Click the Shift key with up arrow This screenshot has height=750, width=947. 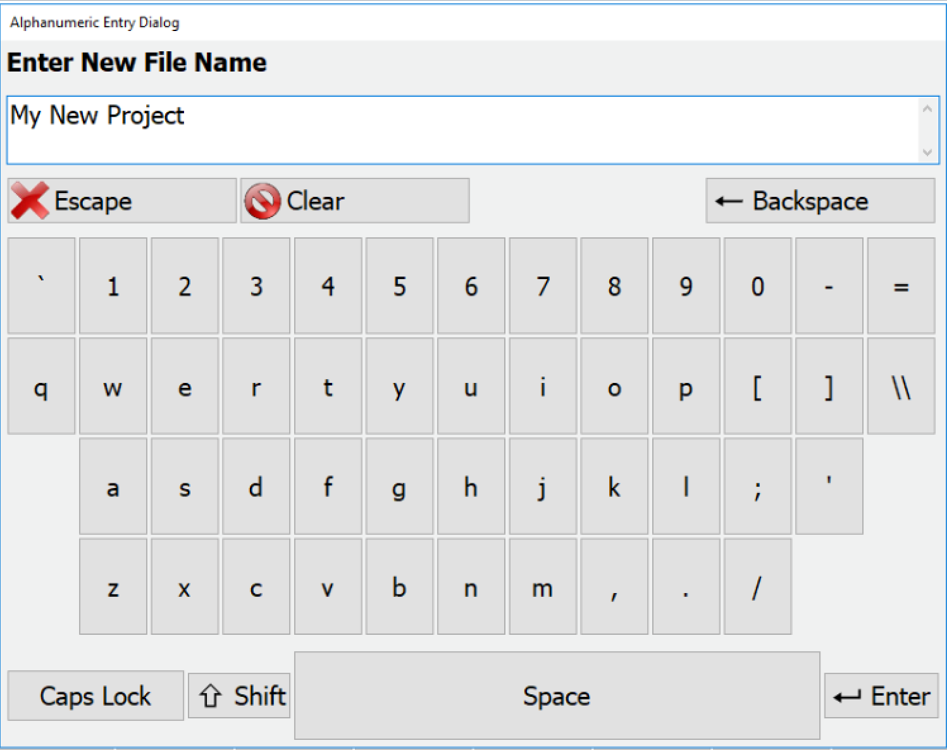[239, 696]
